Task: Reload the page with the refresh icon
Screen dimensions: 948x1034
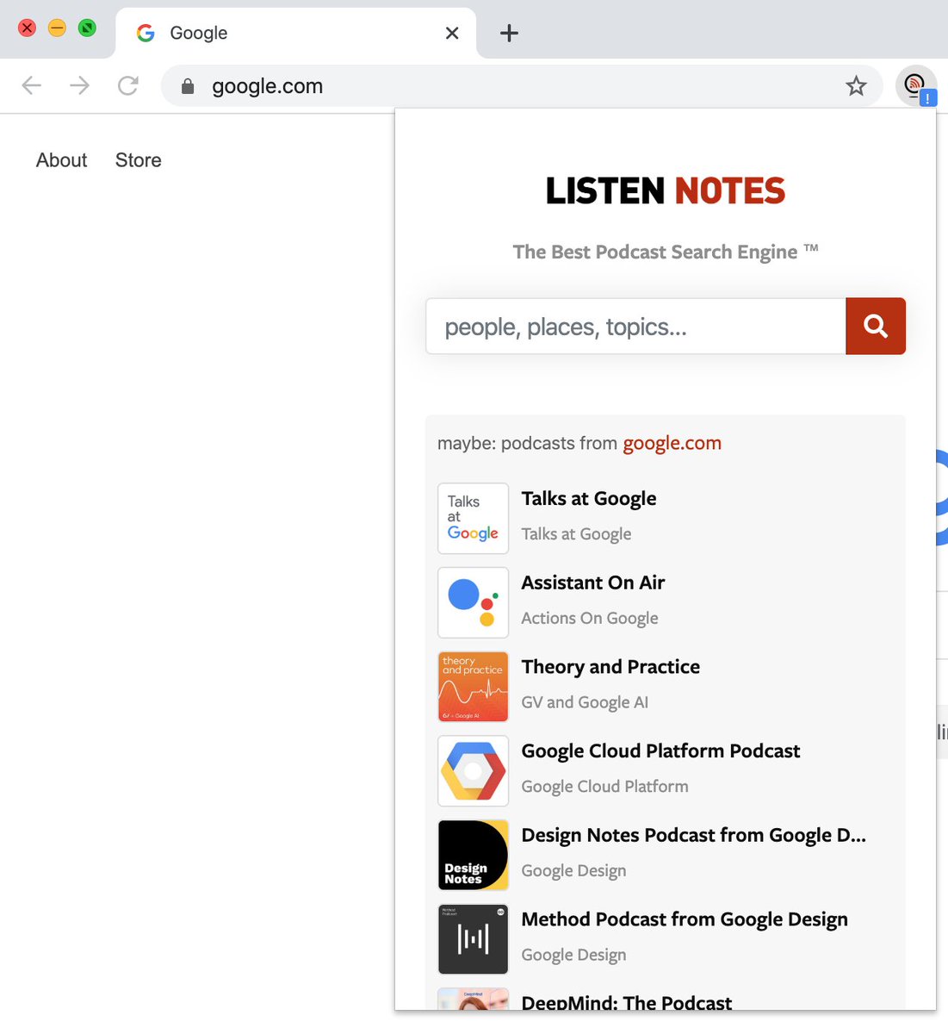Action: (x=128, y=85)
